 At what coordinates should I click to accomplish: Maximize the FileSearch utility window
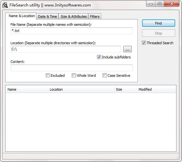(x=160, y=4)
